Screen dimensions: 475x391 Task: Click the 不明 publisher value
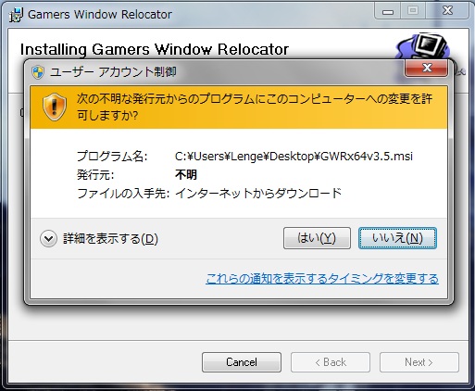tap(186, 175)
